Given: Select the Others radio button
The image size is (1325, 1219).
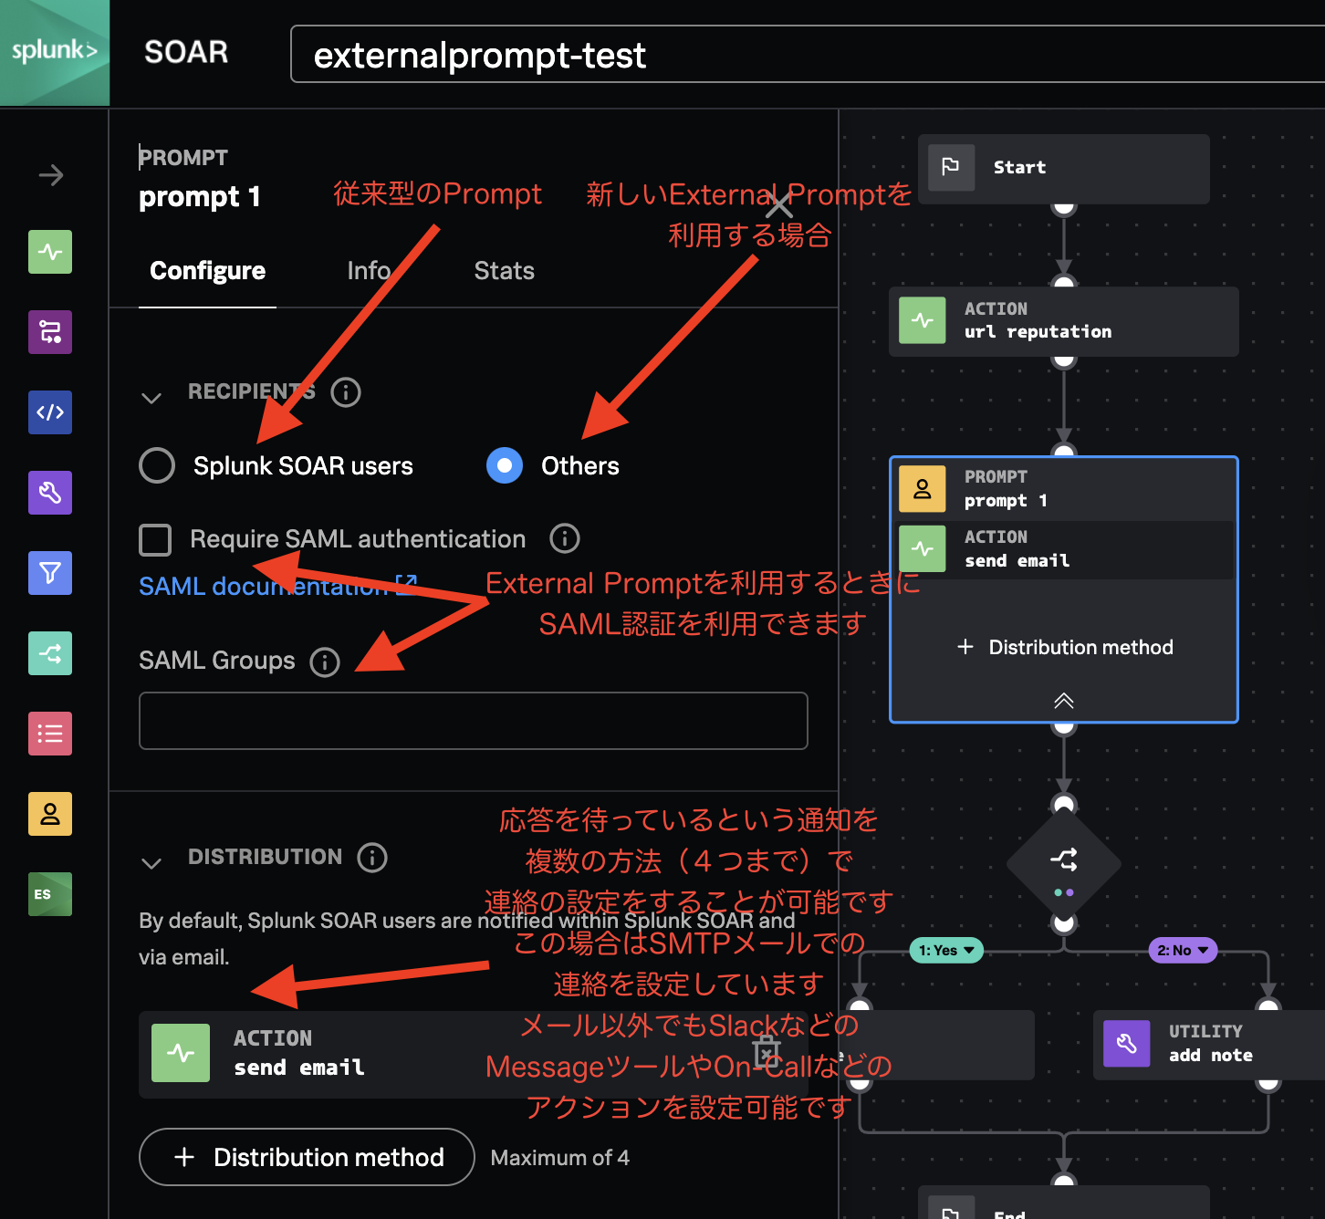Looking at the screenshot, I should 505,465.
